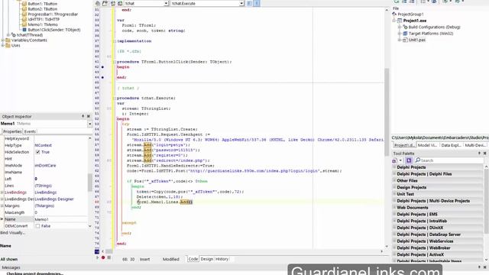Toggle the OEMConvert False checkbox
Viewport: 489px width, 275px height.
click(37, 226)
